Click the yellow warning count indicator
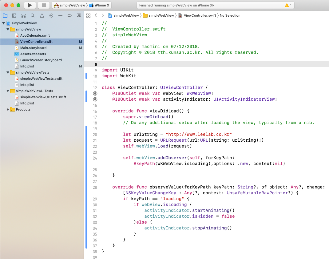The width and height of the screenshot is (329, 259). [x=288, y=5]
